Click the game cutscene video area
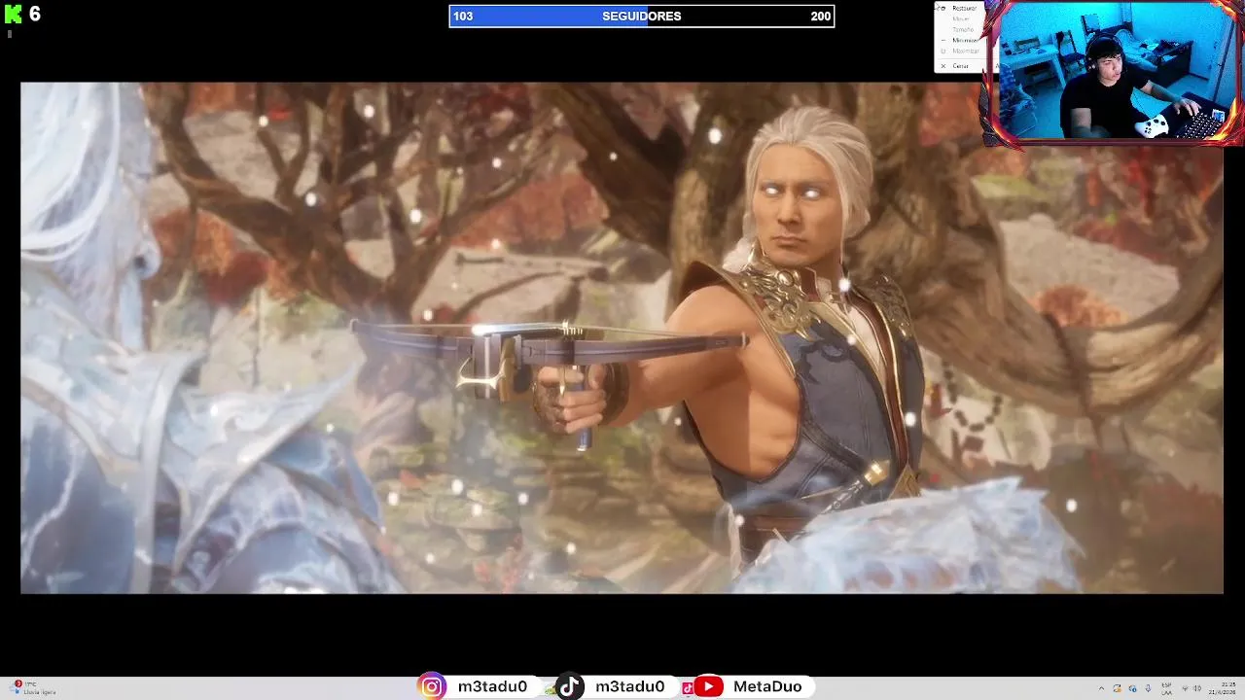 tap(622, 337)
